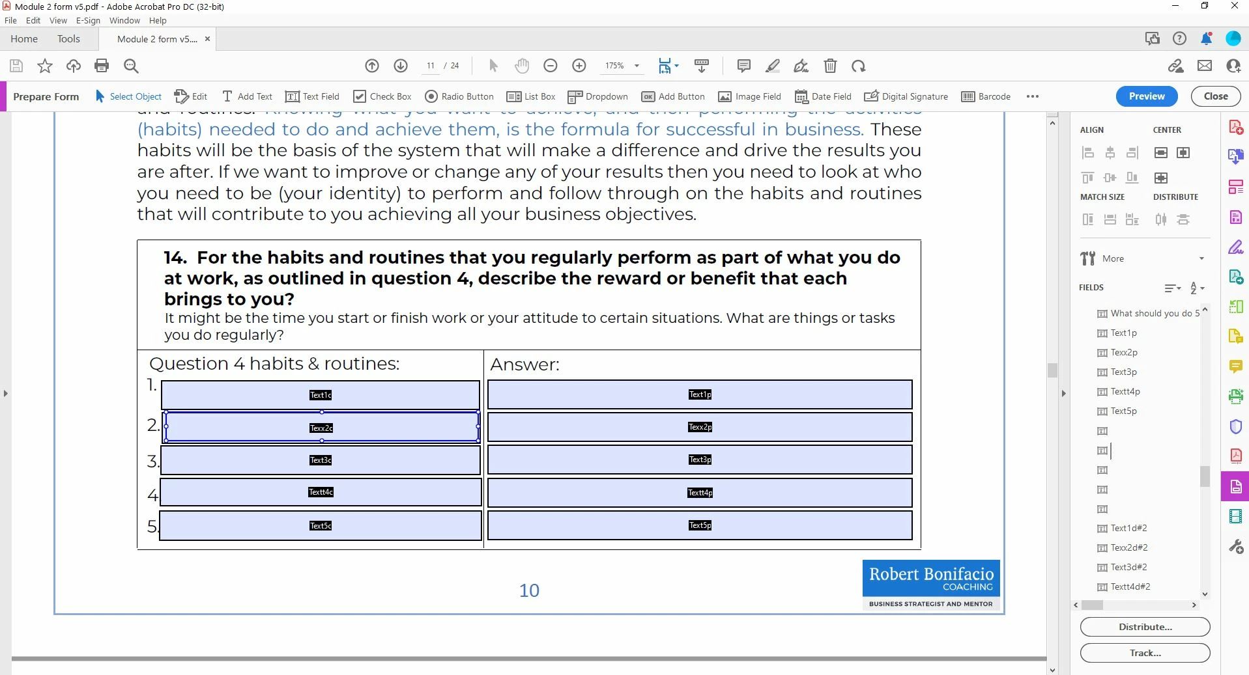Click the Preview button
The image size is (1249, 675).
[x=1147, y=96]
